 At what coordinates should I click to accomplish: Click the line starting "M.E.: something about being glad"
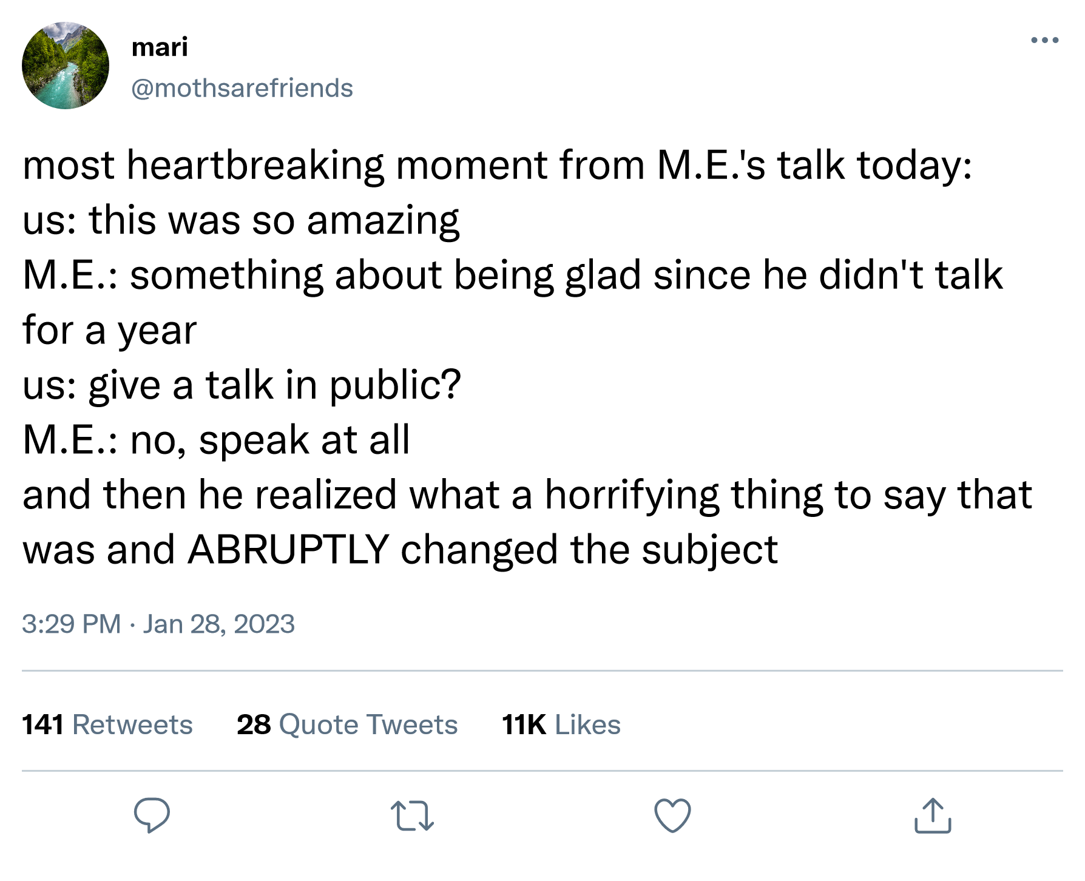click(x=512, y=275)
